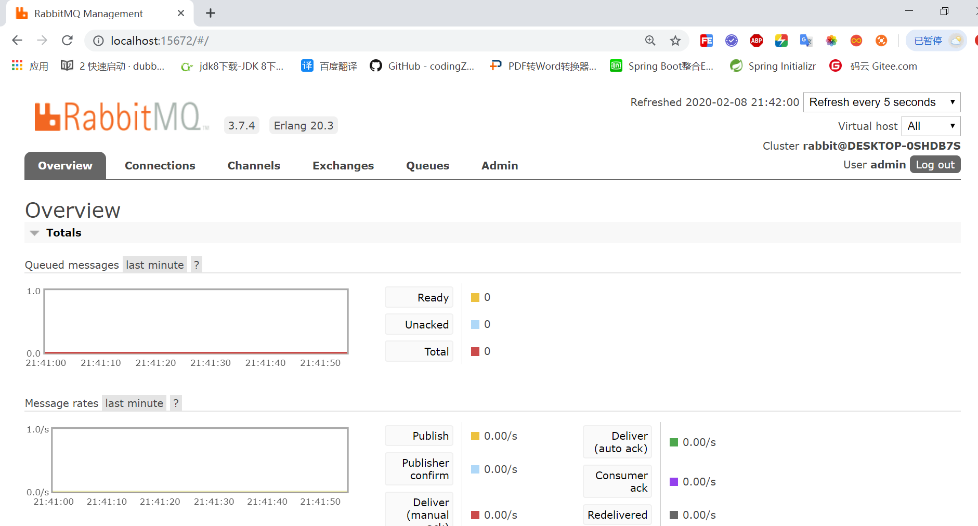Click cluster name rabbit@DESKTOP-0SHDB7S

coord(881,146)
